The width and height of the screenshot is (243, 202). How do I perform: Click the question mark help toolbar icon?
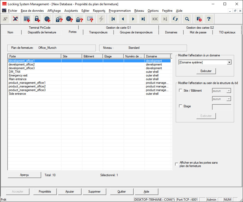209,19
